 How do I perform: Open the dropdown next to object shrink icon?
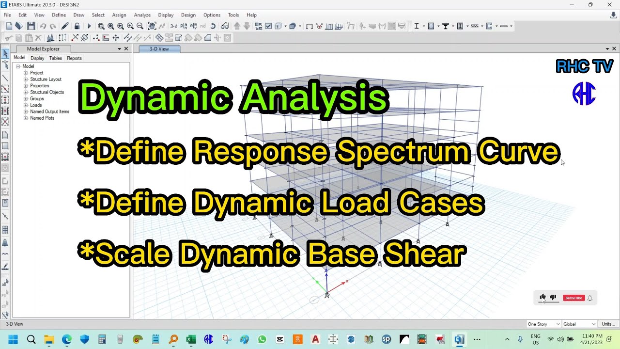(300, 26)
